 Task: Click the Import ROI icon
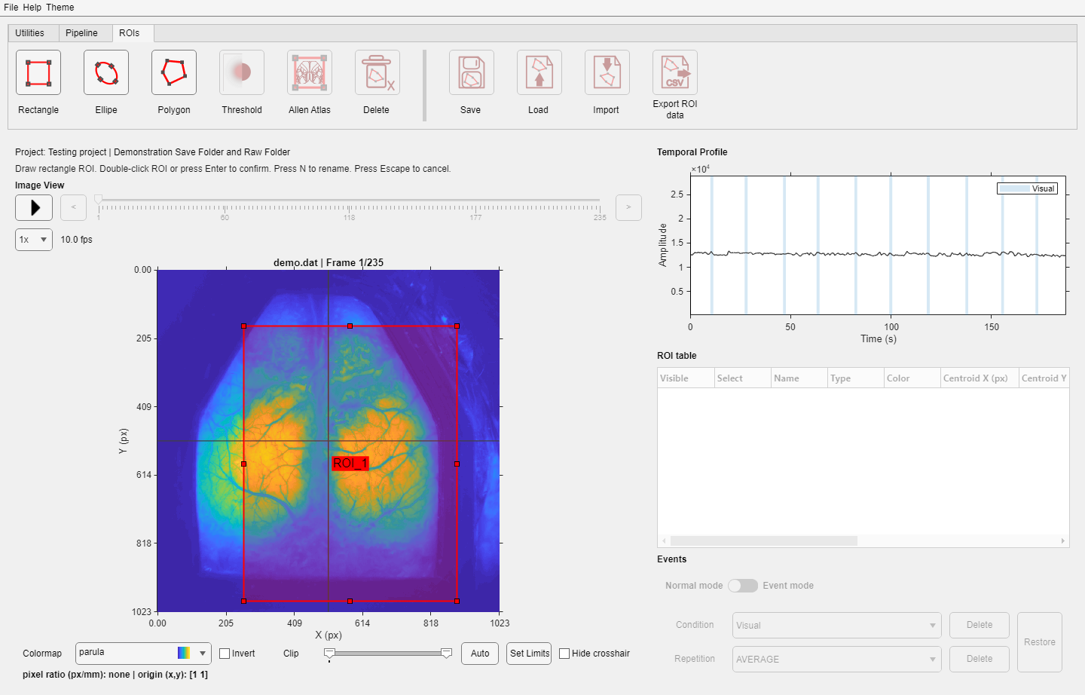click(607, 72)
